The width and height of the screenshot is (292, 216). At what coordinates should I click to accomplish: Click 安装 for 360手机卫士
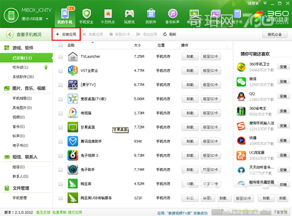click(283, 67)
